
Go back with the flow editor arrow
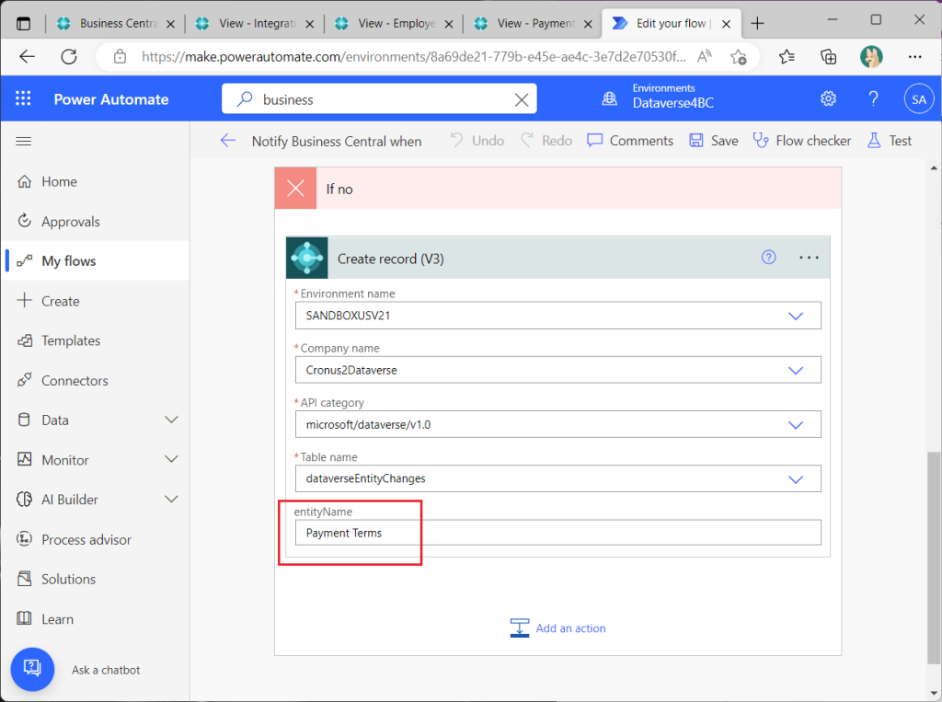228,141
